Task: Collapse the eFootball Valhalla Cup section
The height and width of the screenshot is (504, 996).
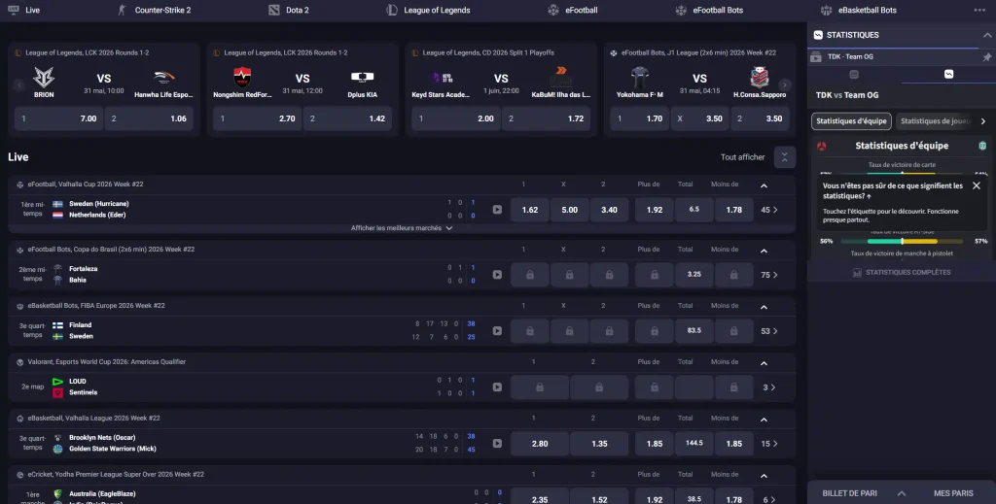Action: pos(765,185)
